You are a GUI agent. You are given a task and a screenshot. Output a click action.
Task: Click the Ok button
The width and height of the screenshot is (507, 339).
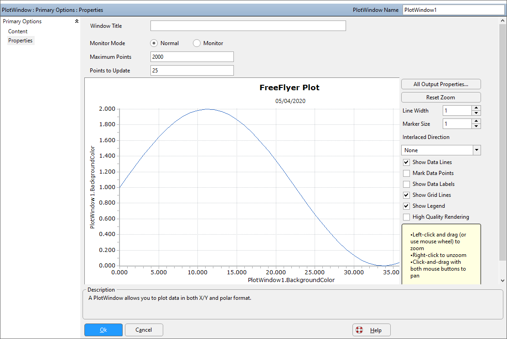point(103,330)
